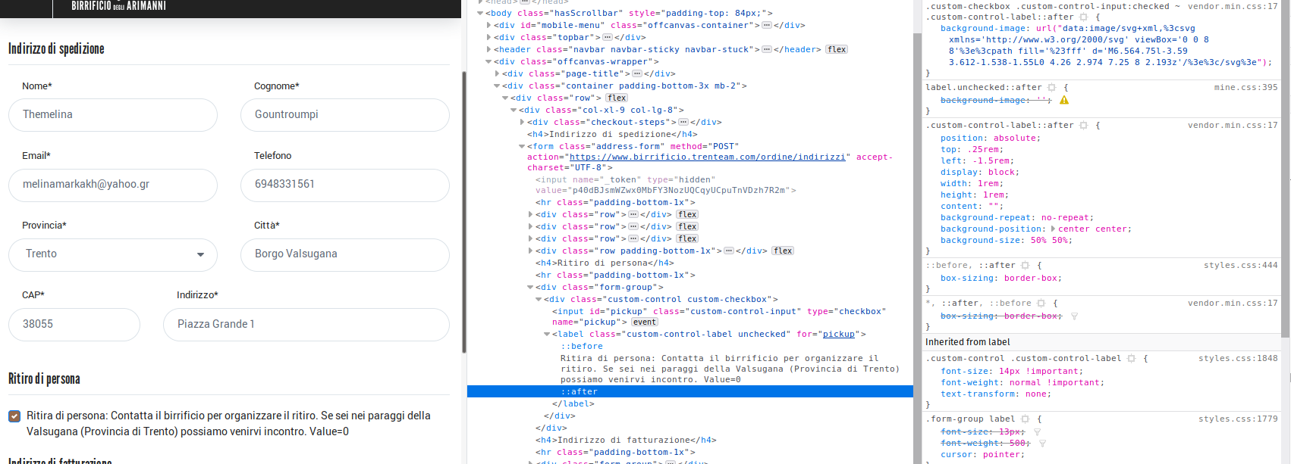Click ellipsis badge in mobile-menu div node
The width and height of the screenshot is (1291, 464).
(767, 25)
